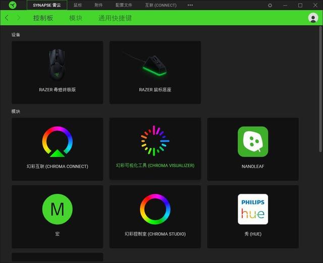Expand the three-dot overflow menu
The width and height of the screenshot is (323, 263).
coord(190,5)
